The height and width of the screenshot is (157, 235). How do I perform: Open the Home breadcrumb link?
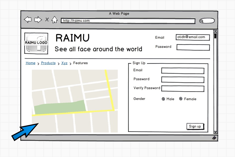pyautogui.click(x=31, y=63)
